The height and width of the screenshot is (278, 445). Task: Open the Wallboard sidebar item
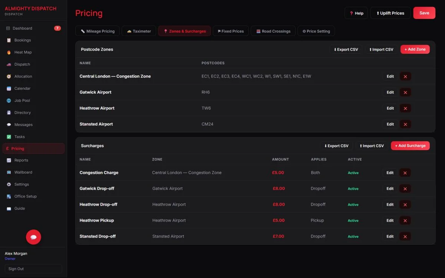click(33, 172)
